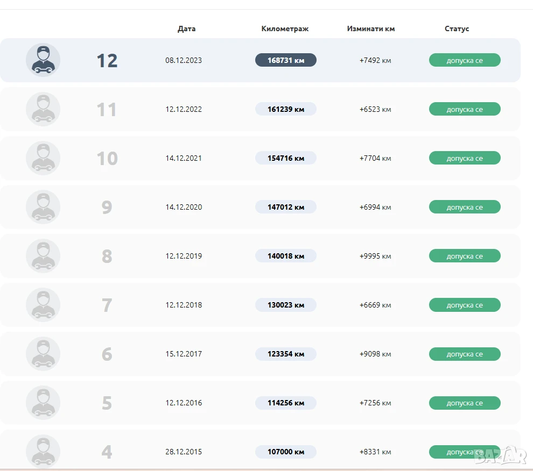Select the mechanic icon in row 10

click(x=43, y=158)
